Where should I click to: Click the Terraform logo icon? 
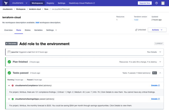[x=6, y=3]
